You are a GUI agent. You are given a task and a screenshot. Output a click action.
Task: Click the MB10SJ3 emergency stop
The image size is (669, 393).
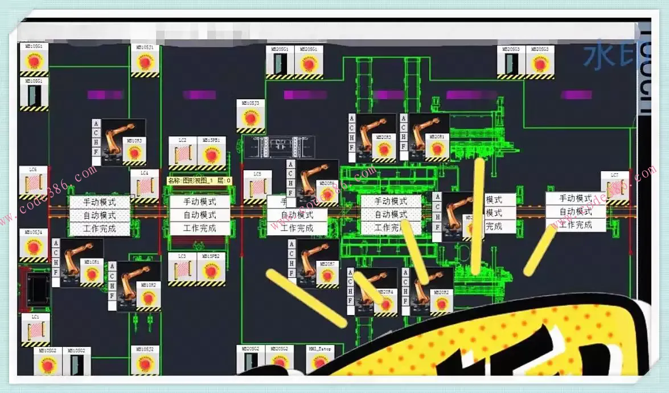[251, 116]
